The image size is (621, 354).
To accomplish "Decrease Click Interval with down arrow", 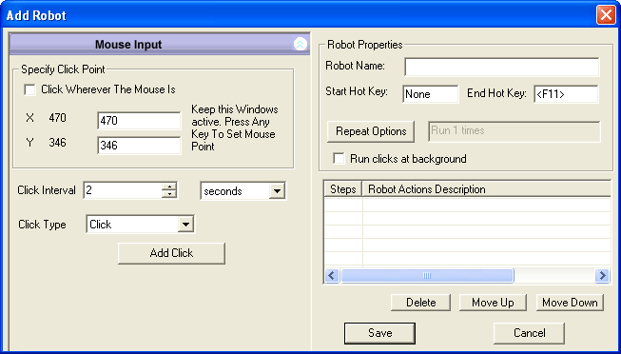I will pos(169,195).
